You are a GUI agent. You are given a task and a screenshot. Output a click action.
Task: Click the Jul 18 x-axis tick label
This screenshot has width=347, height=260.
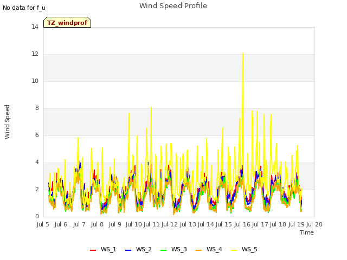pos(278,224)
